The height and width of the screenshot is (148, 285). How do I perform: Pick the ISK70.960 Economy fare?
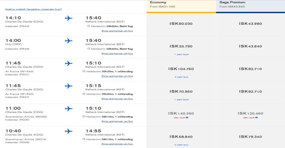[181, 91]
